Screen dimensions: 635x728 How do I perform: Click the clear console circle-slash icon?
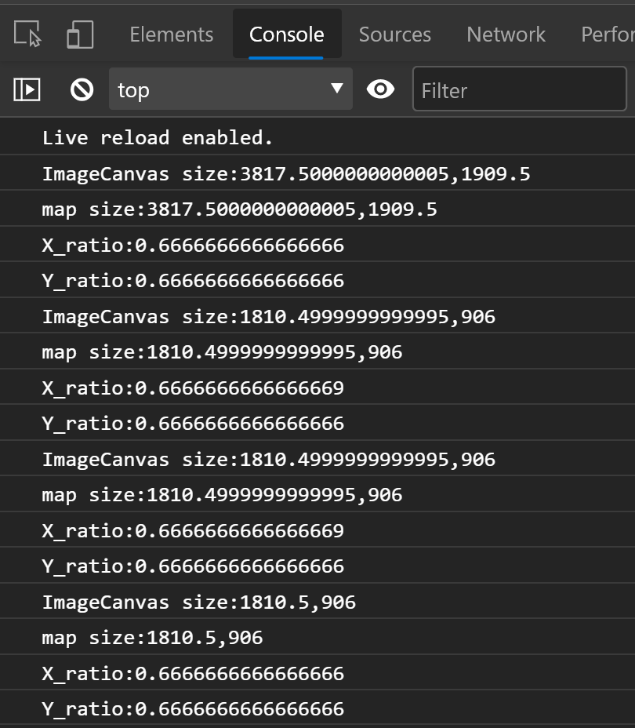point(81,89)
